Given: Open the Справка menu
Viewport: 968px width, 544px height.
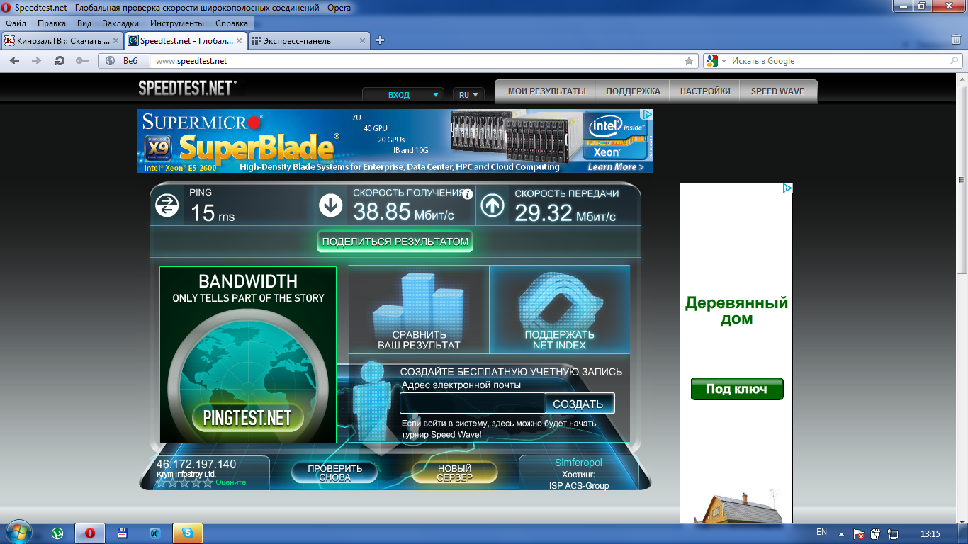Looking at the screenshot, I should pos(232,23).
